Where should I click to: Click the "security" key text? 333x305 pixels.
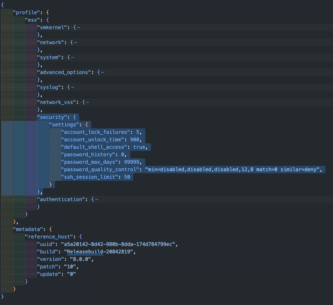click(52, 117)
